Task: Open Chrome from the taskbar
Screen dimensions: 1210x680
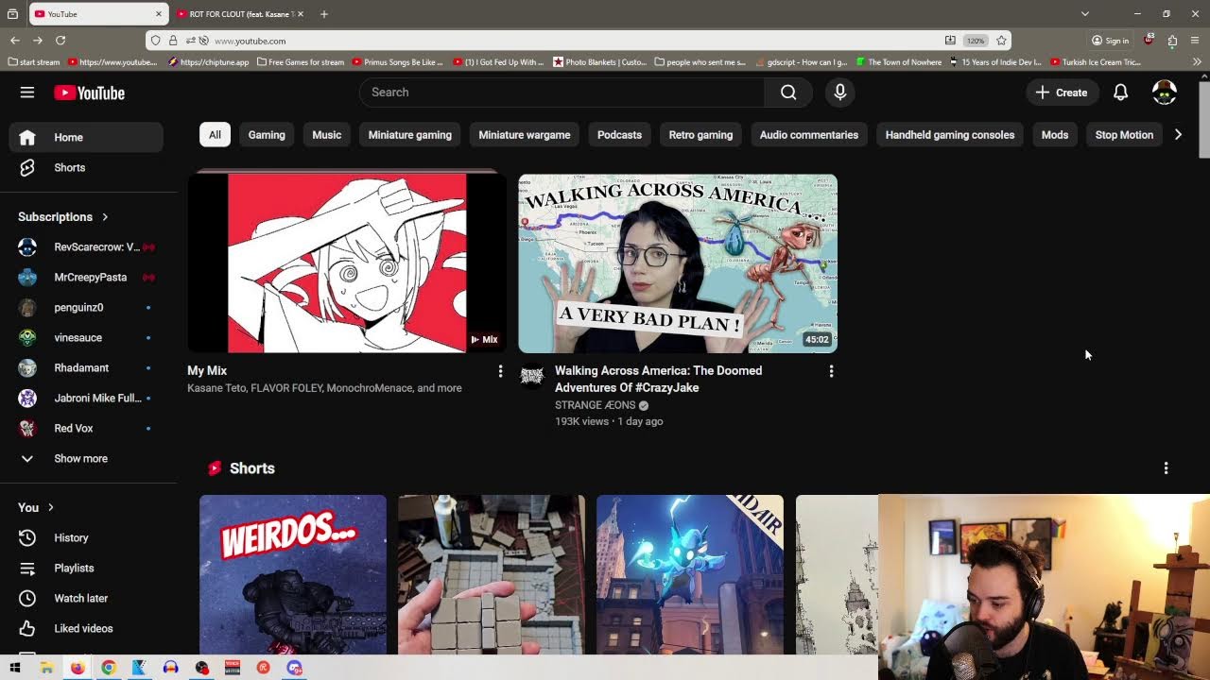Action: click(109, 668)
